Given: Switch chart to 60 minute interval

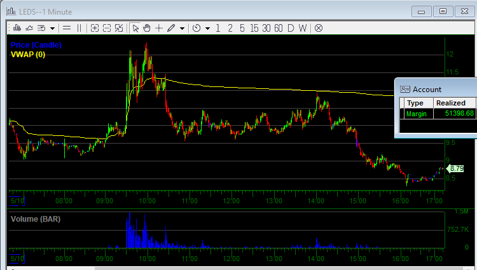Looking at the screenshot, I should pos(279,28).
